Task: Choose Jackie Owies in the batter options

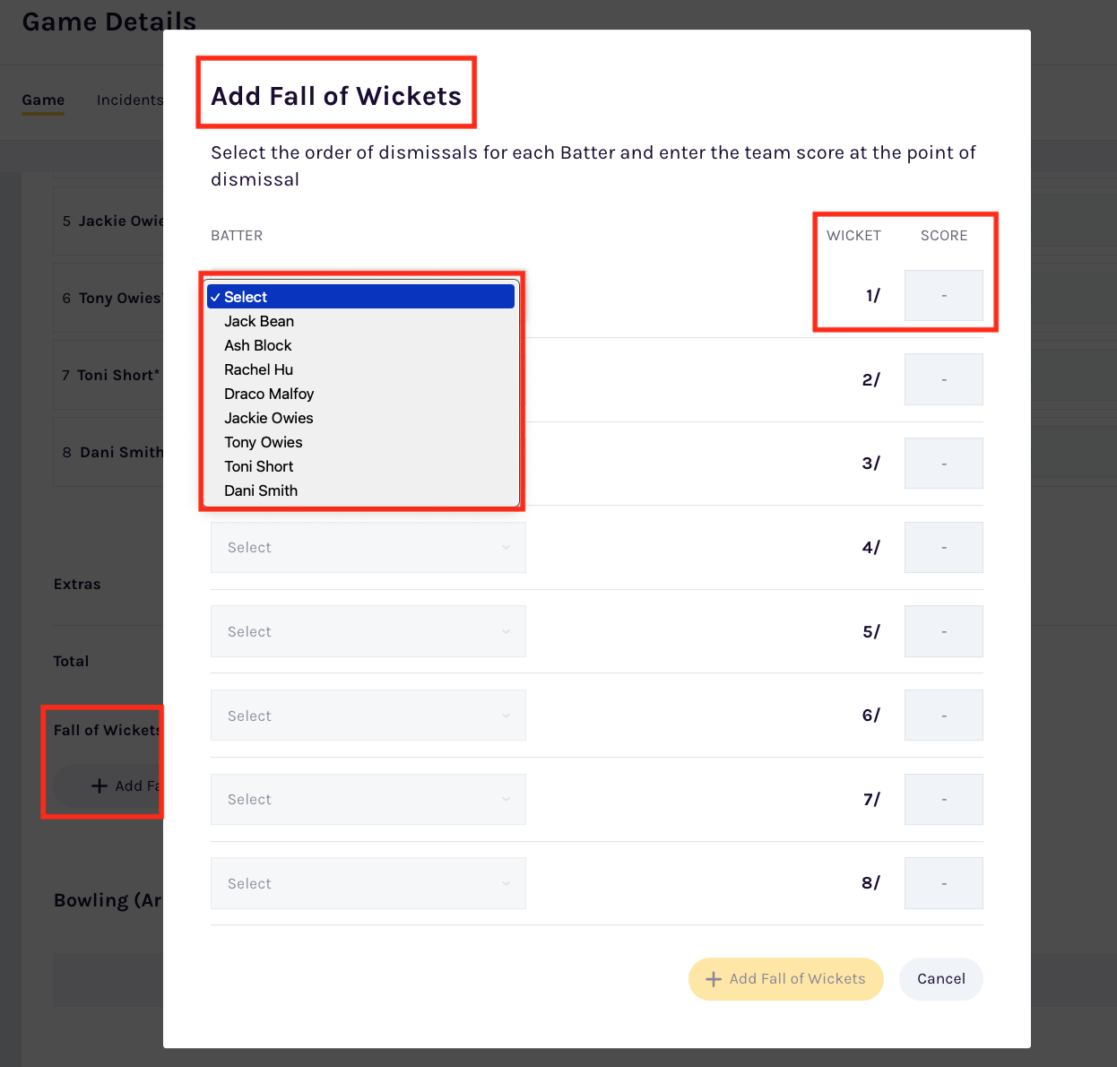Action: (x=269, y=418)
